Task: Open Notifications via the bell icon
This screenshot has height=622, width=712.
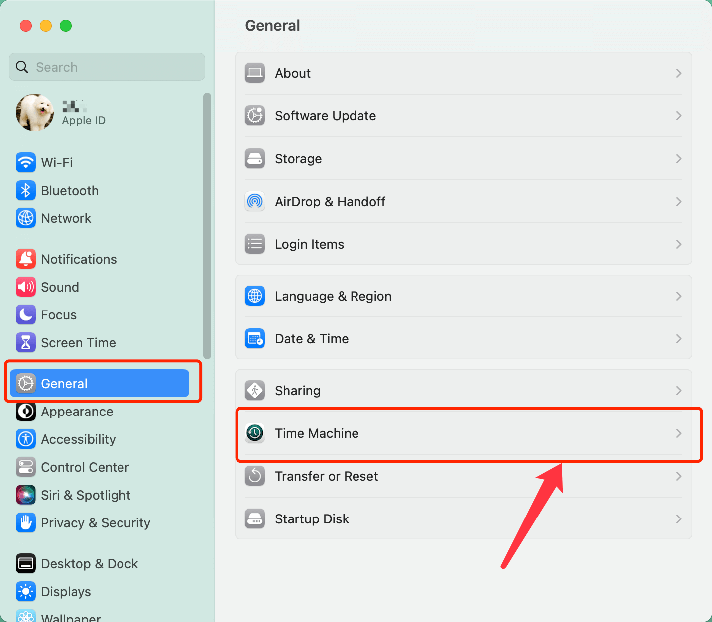Action: click(26, 259)
